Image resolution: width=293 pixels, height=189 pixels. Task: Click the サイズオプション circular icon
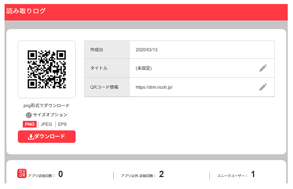29,115
